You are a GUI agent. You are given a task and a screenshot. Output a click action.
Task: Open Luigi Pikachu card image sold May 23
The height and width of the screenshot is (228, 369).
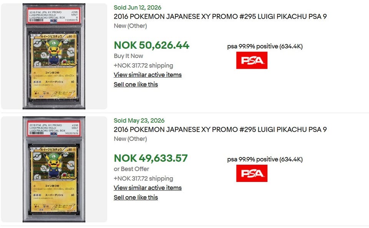pyautogui.click(x=54, y=169)
